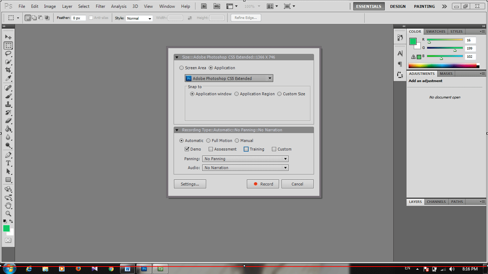Select the Application radio button
This screenshot has width=488, height=274.
(x=211, y=68)
